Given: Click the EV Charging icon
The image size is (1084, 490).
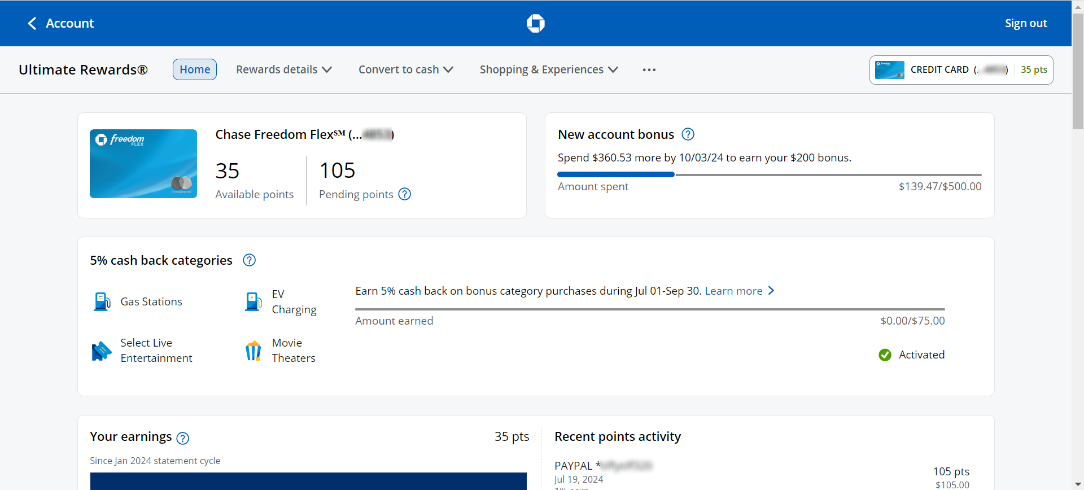Looking at the screenshot, I should click(253, 301).
